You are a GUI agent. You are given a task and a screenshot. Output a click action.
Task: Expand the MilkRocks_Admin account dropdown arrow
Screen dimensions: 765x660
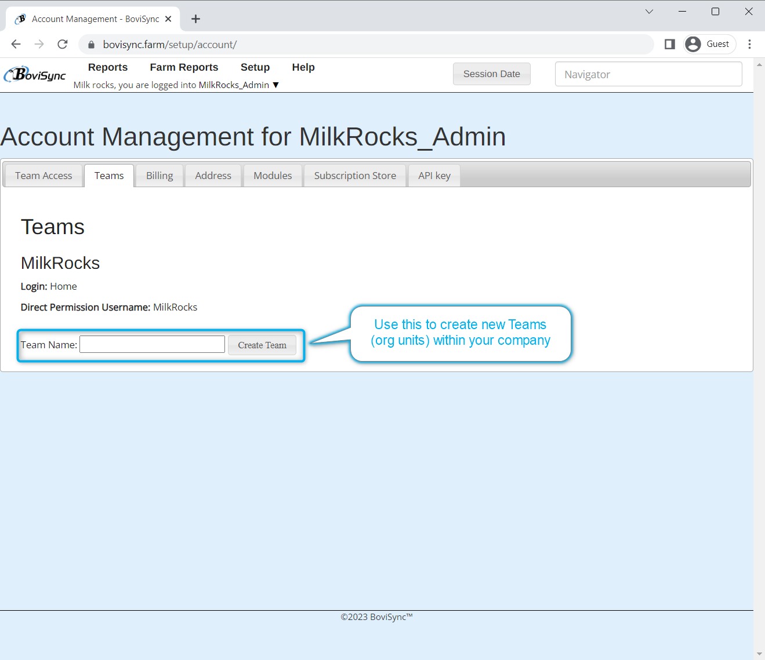tap(276, 85)
